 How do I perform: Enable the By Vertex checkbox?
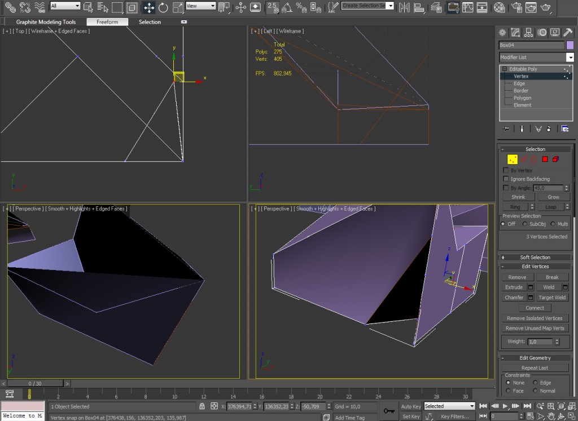pyautogui.click(x=506, y=170)
